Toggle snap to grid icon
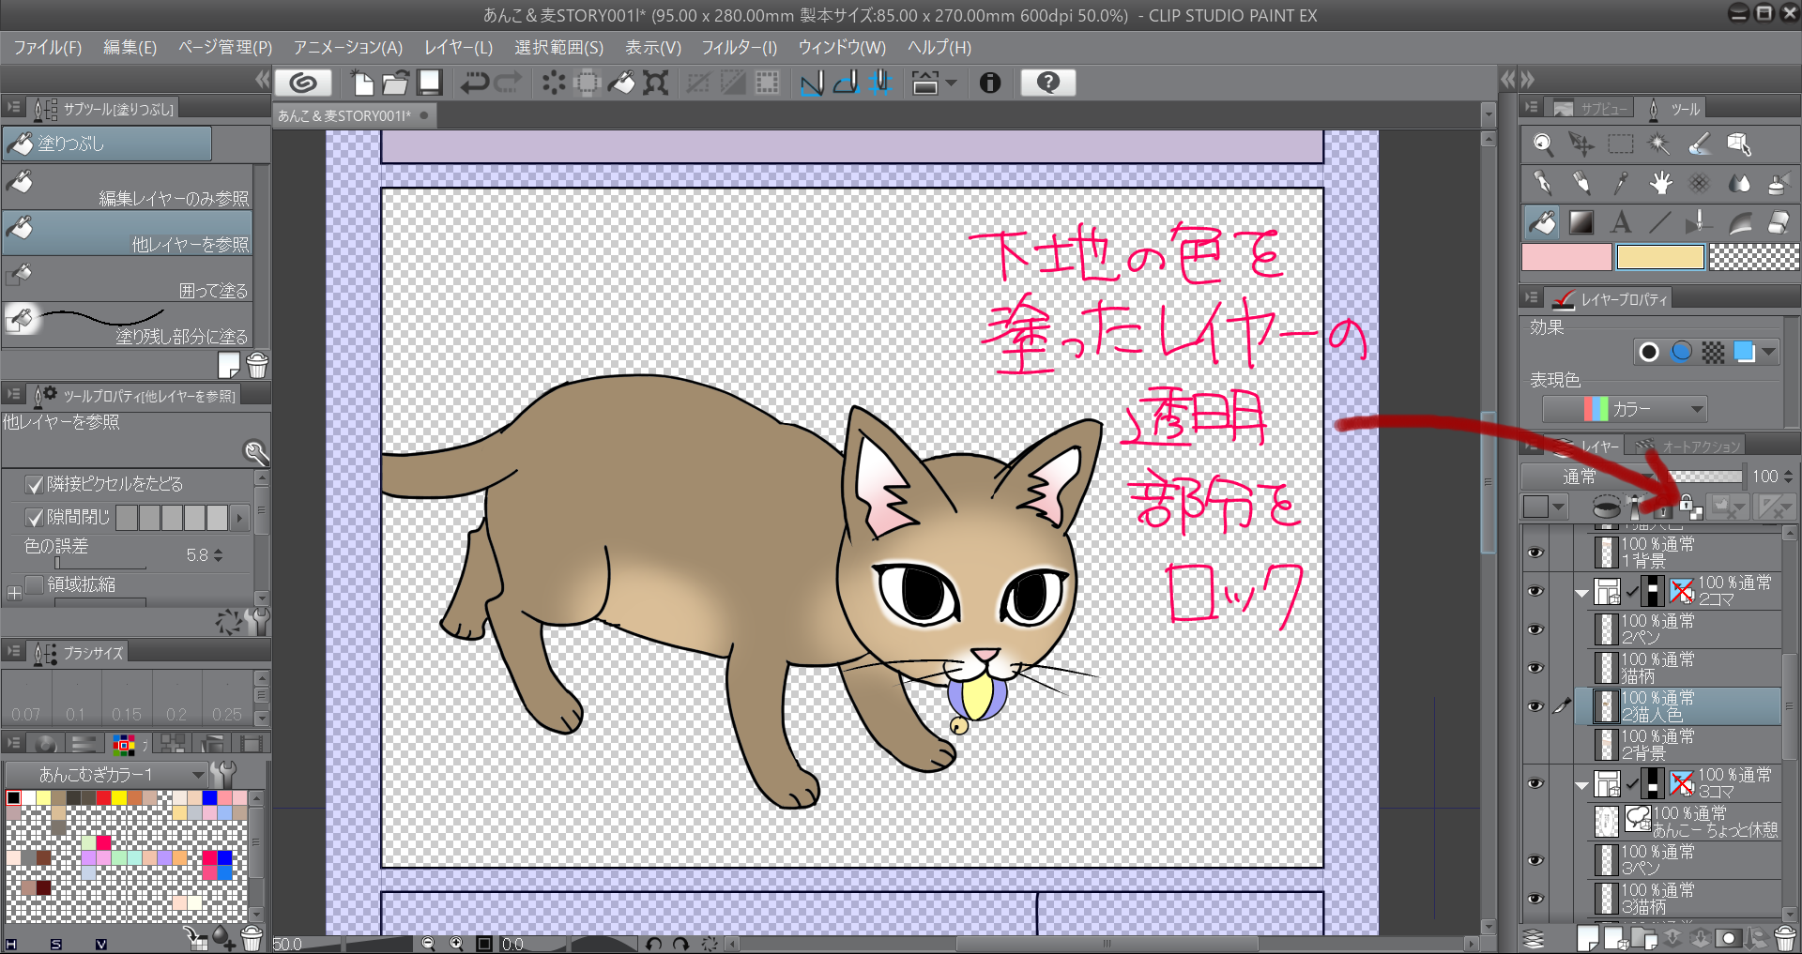Image resolution: width=1802 pixels, height=954 pixels. point(879,83)
